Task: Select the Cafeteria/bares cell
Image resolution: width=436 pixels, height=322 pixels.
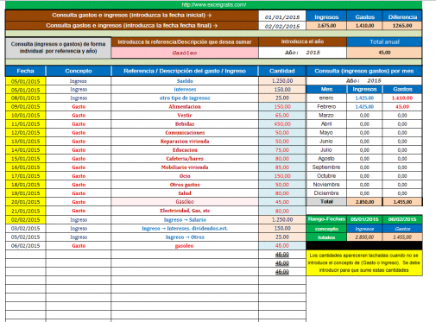Action: click(185, 159)
